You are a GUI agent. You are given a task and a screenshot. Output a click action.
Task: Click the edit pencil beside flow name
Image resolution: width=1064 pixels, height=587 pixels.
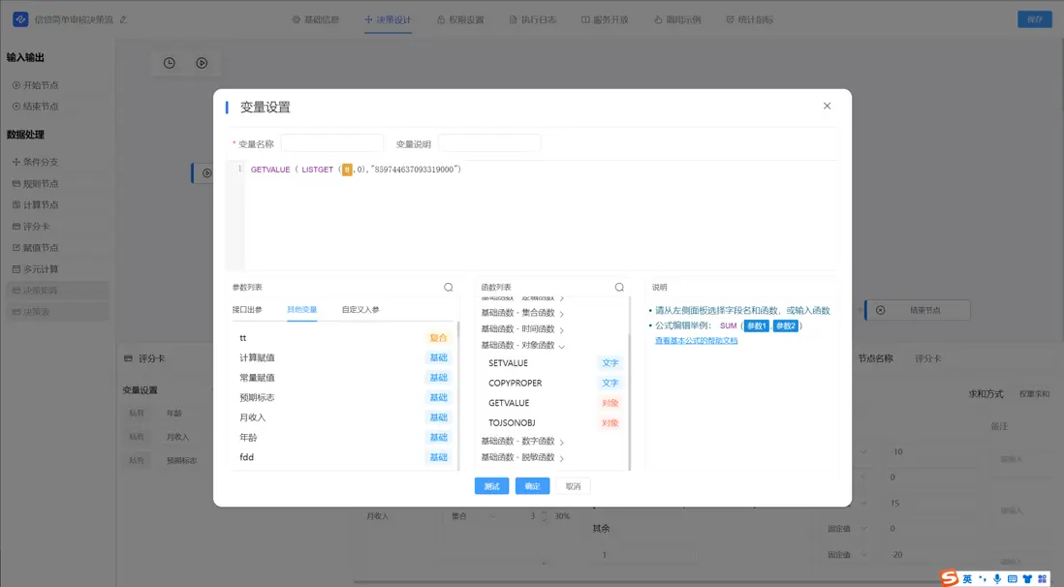pos(123,19)
